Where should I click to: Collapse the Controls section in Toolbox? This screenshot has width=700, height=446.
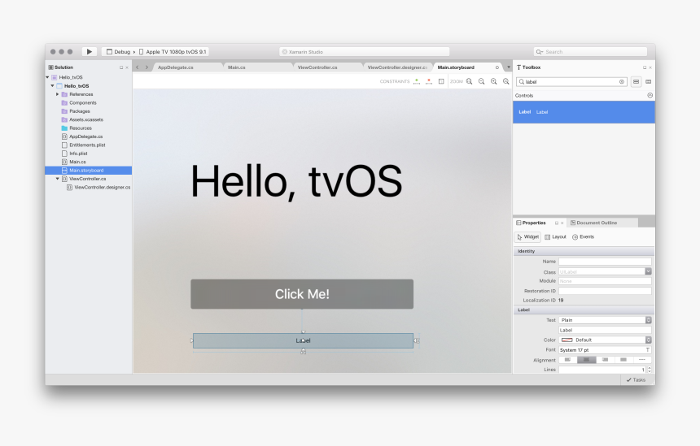[650, 95]
